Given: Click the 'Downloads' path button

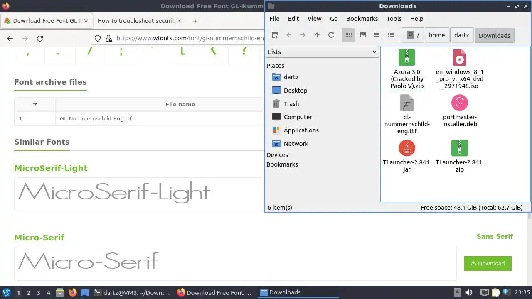Looking at the screenshot, I should [494, 35].
